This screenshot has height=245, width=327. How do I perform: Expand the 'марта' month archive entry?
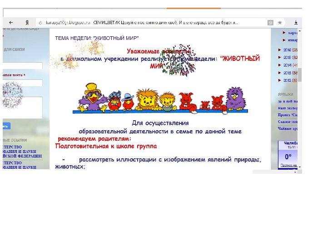(x=284, y=33)
